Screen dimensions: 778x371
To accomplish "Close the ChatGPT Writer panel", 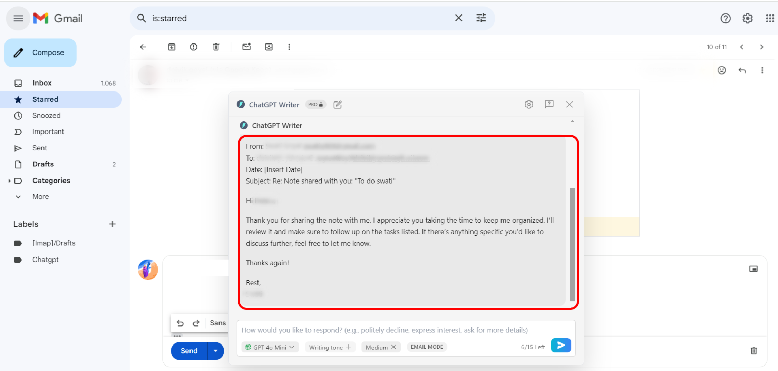I will (569, 104).
